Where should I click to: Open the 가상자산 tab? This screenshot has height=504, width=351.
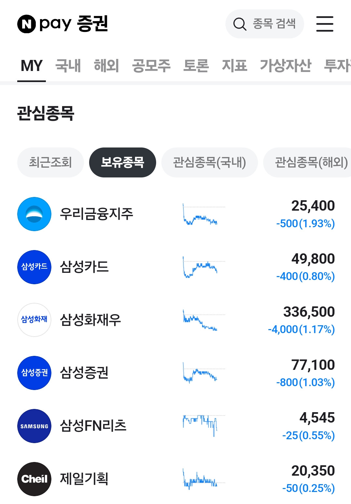click(x=285, y=66)
